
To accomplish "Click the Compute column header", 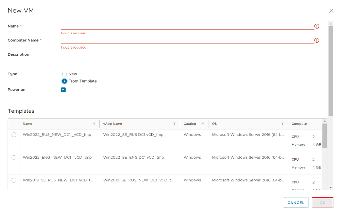I will (299, 124).
